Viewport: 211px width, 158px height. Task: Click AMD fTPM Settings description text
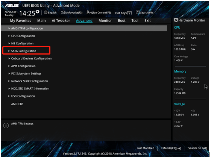click(22, 124)
